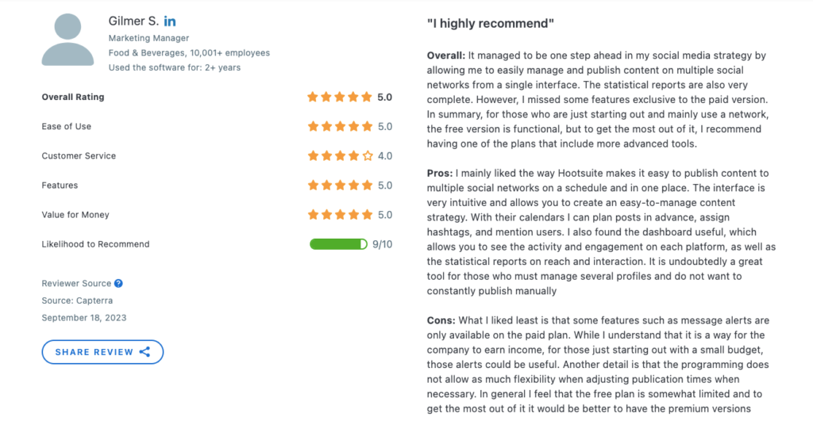The image size is (813, 425).
Task: Click the SHARE REVIEW button
Action: [x=102, y=352]
